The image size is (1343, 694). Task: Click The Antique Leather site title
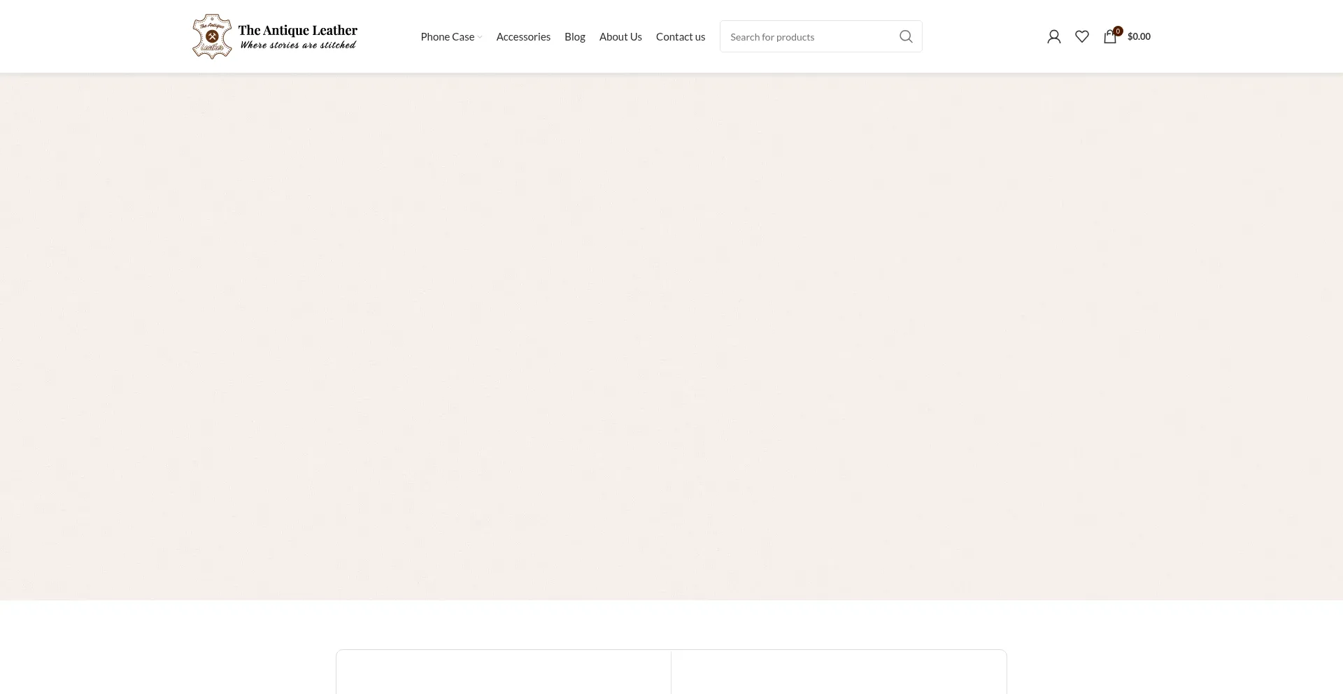(x=297, y=30)
